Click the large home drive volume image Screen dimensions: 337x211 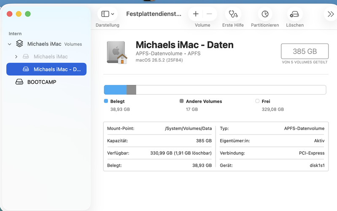(117, 52)
